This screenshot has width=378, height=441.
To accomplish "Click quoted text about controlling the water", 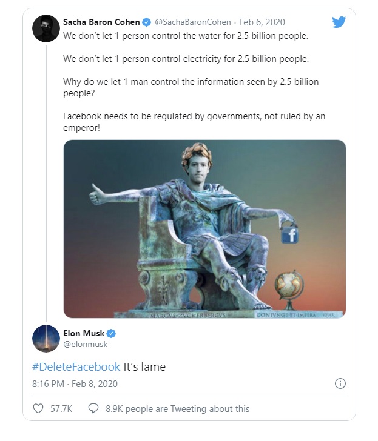I will pos(186,36).
